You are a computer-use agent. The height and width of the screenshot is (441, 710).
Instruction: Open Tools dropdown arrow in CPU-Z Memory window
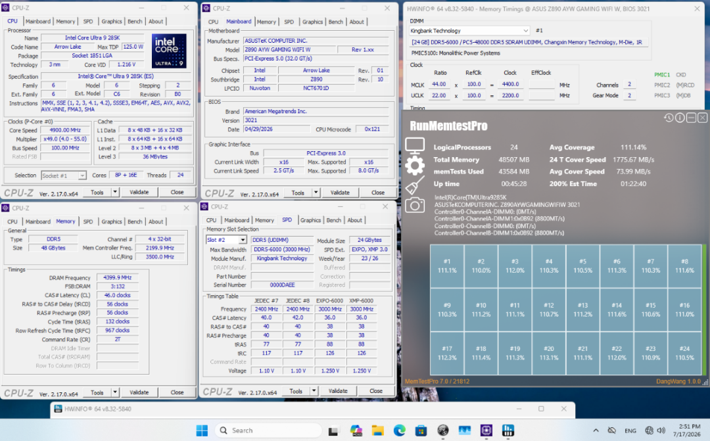[x=115, y=392]
